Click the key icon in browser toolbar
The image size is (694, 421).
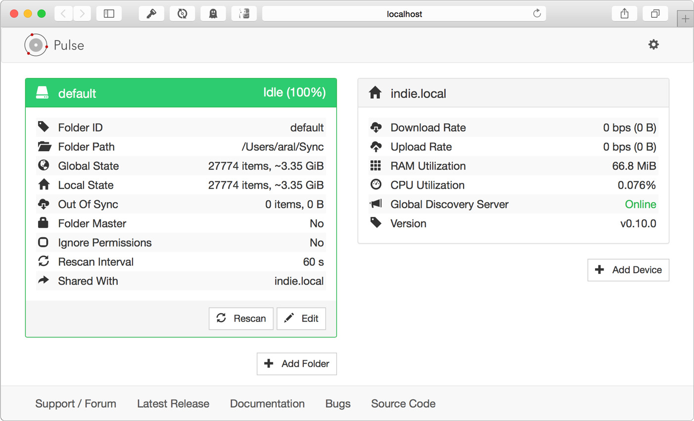click(151, 14)
